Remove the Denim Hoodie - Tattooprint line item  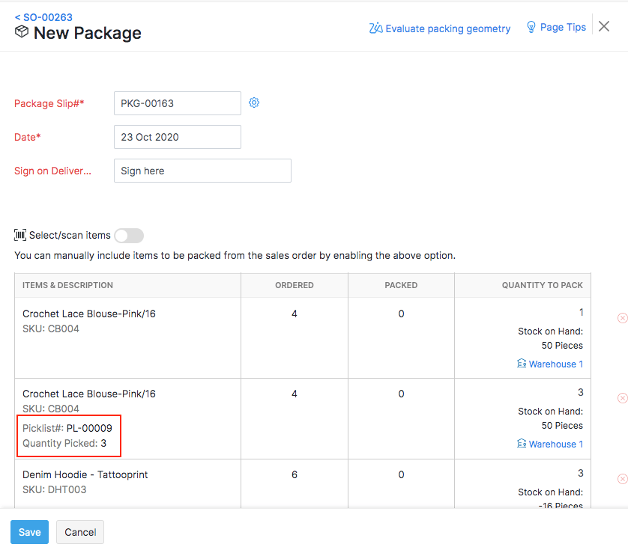622,477
